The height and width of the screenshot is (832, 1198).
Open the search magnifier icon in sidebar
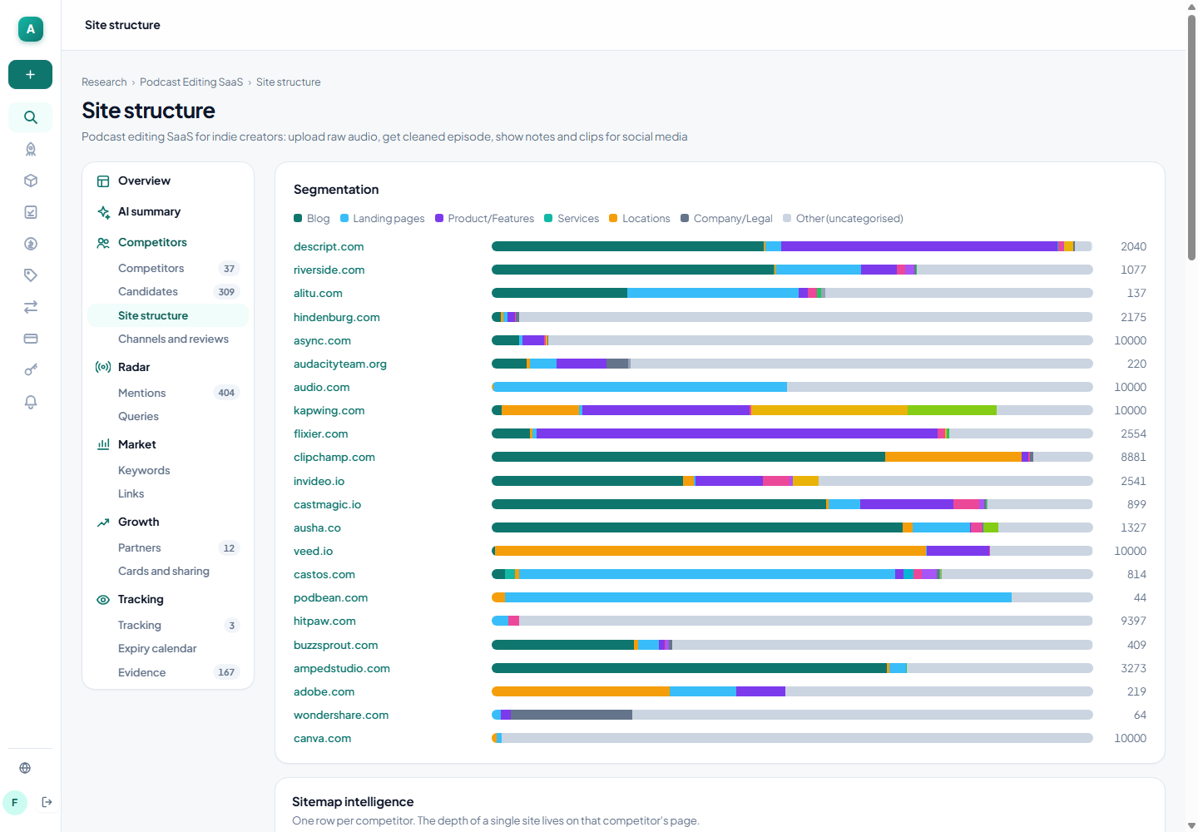[x=30, y=117]
